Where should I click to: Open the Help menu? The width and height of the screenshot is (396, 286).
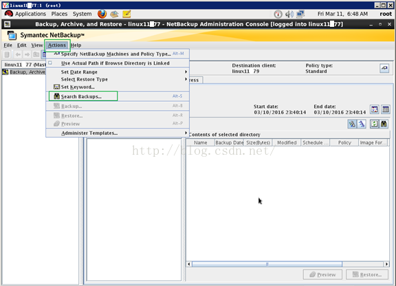click(x=76, y=45)
